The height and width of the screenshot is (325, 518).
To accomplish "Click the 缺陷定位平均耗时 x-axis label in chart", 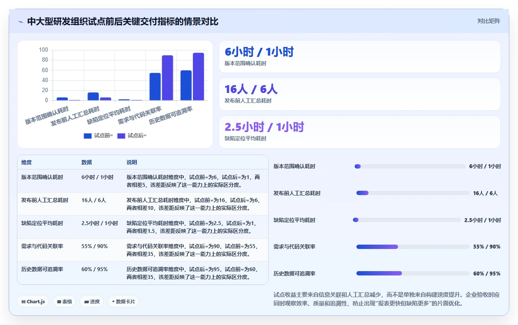I will click(x=109, y=116).
